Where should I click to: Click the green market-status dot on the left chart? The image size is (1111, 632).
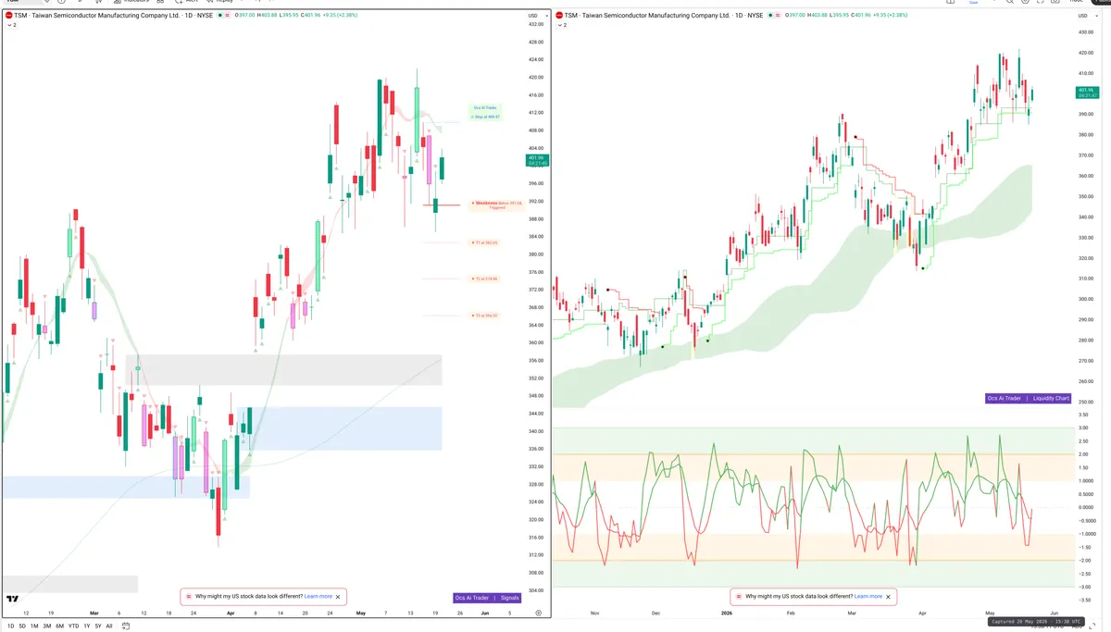click(219, 16)
